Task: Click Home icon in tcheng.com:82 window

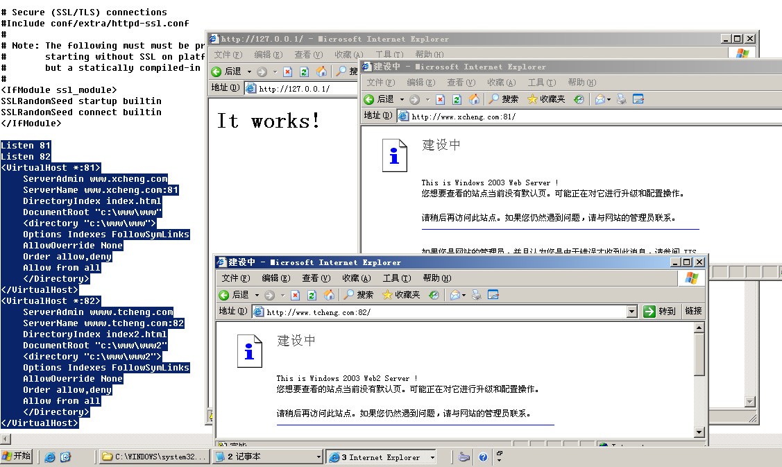Action: tap(329, 295)
